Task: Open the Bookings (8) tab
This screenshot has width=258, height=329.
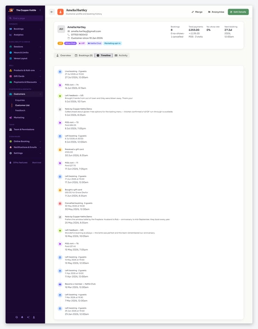Action: click(x=83, y=55)
